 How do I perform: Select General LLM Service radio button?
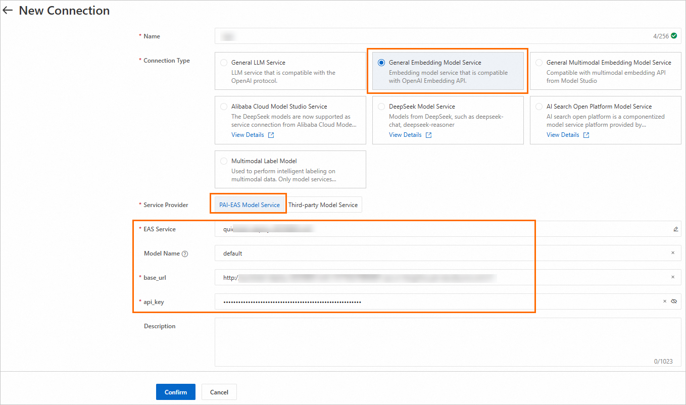click(224, 63)
